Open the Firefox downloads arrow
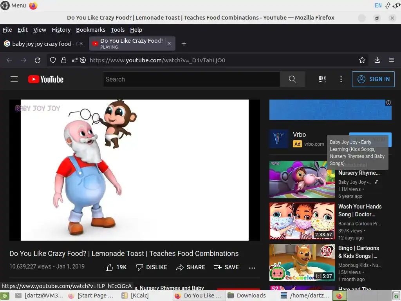 (x=377, y=60)
